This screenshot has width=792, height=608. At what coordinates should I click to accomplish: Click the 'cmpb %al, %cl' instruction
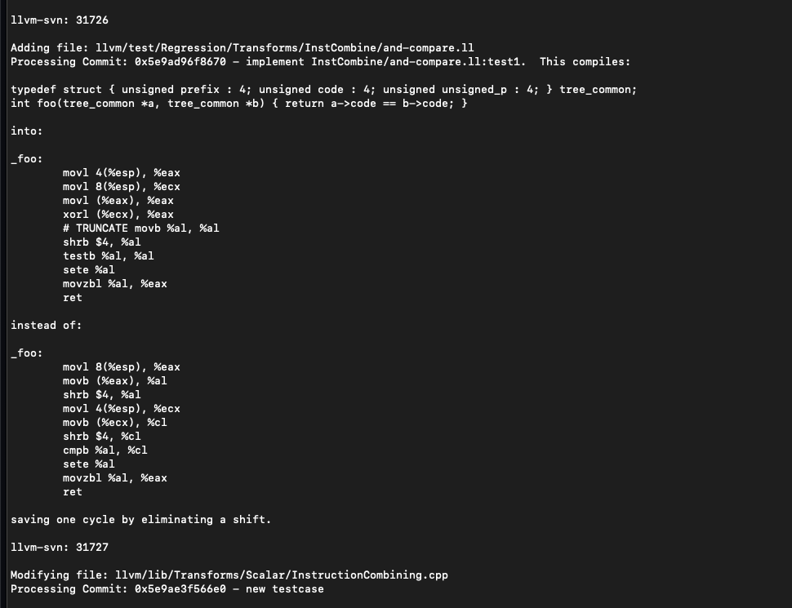(105, 450)
